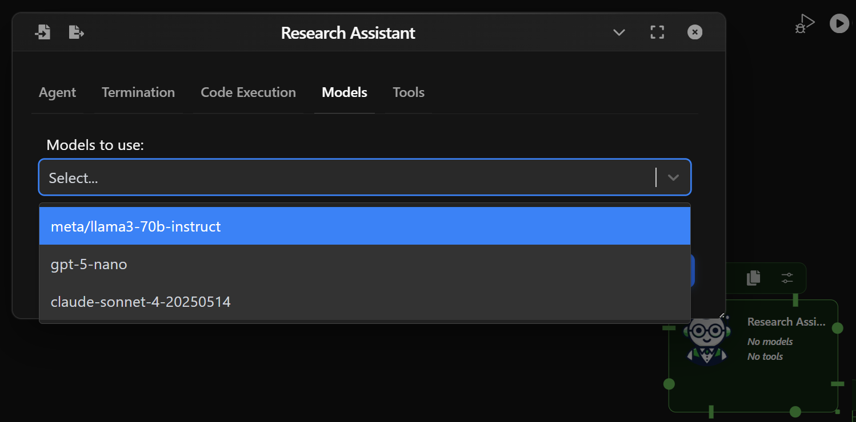The height and width of the screenshot is (422, 856).
Task: Import a team configuration file
Action: [43, 32]
